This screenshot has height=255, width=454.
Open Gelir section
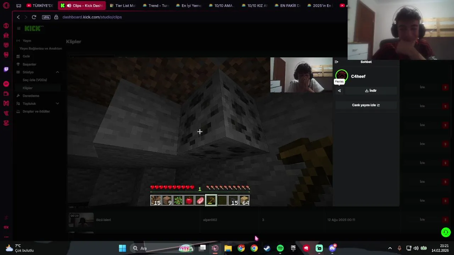(x=26, y=56)
